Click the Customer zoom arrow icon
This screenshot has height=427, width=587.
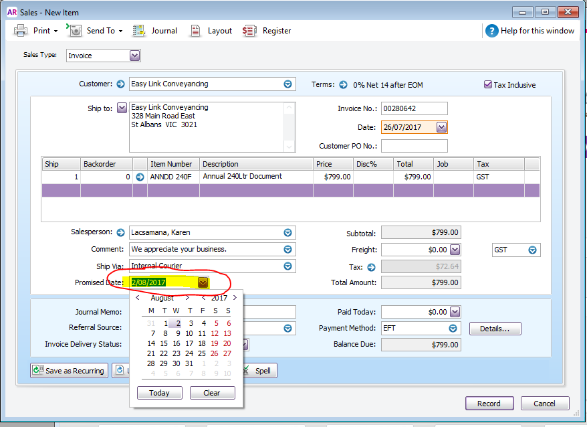pyautogui.click(x=120, y=84)
